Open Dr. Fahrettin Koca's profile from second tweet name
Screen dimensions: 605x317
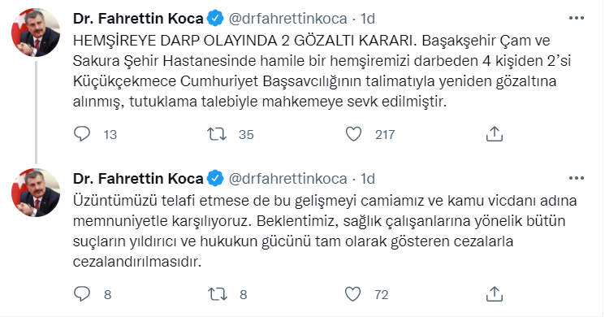(138, 178)
